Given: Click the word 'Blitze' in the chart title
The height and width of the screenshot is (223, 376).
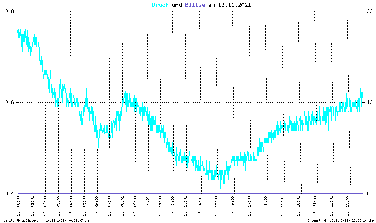Looking at the screenshot, I should click(x=195, y=5).
